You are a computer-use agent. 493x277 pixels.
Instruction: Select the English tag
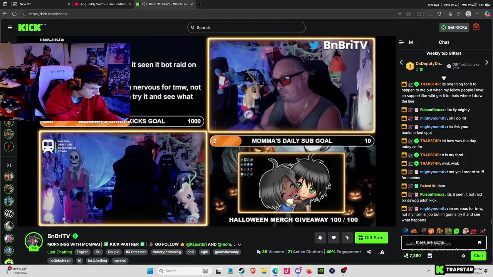[82, 252]
